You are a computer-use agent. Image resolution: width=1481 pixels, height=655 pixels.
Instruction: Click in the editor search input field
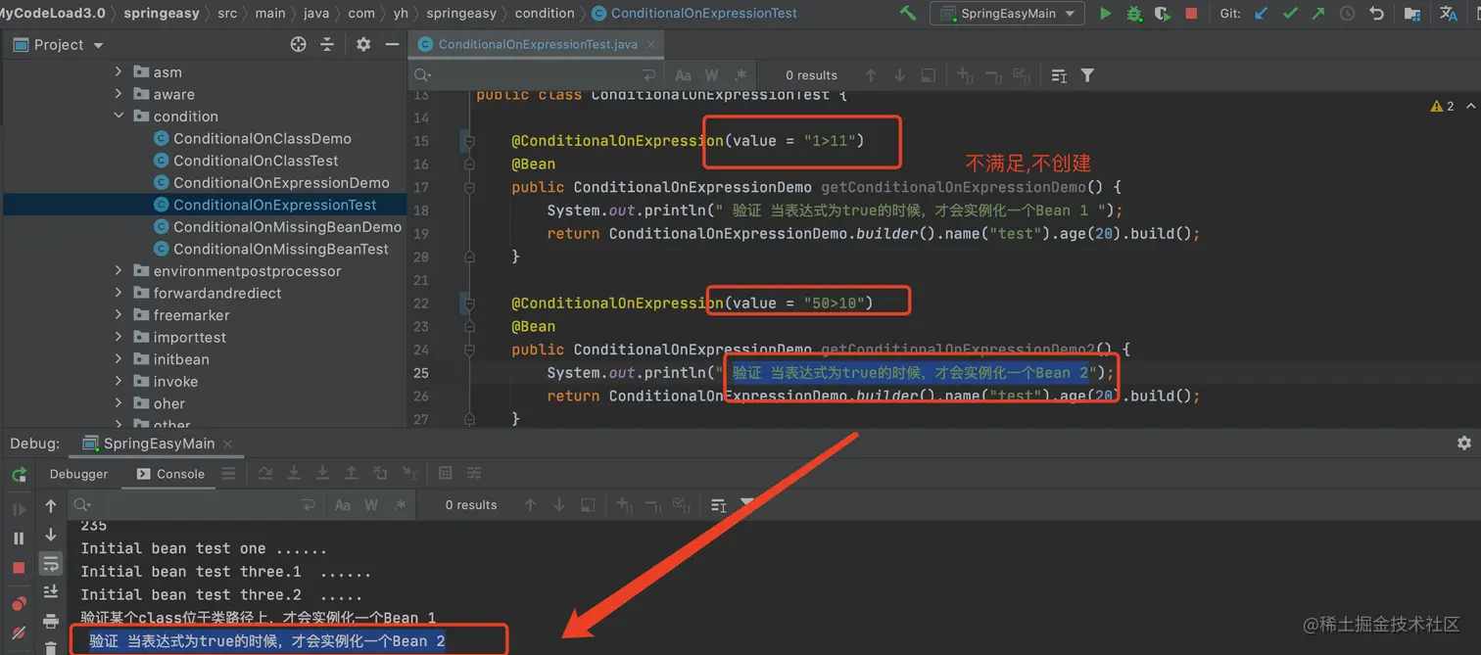(x=537, y=75)
